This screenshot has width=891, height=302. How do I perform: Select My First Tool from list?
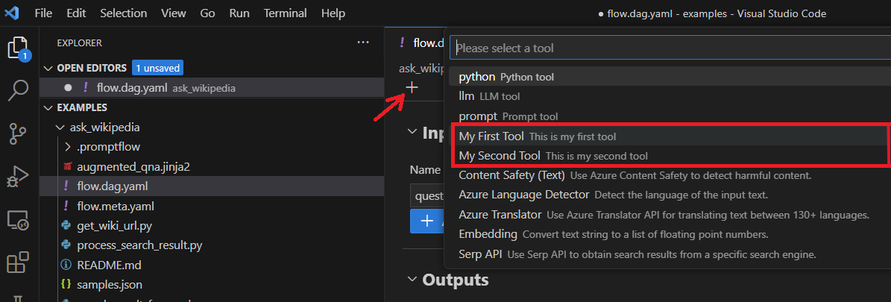tap(492, 136)
